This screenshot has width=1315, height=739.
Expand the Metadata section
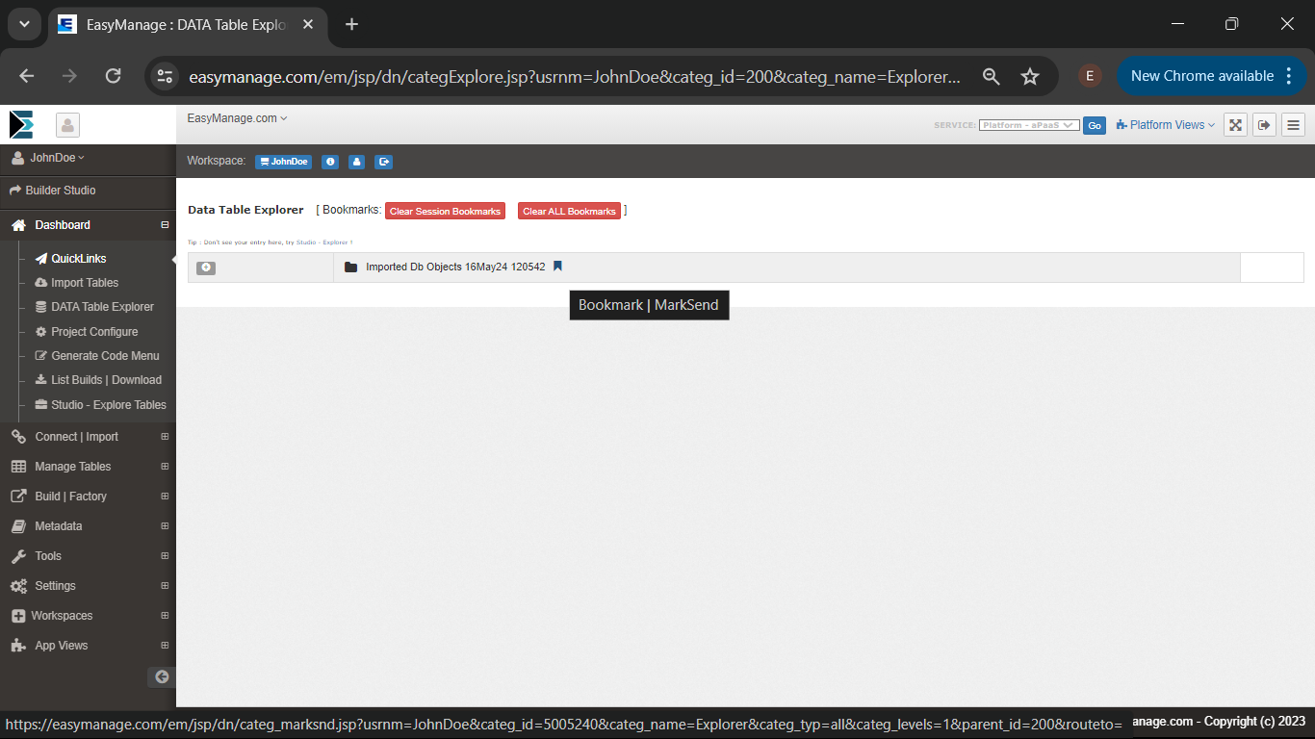pyautogui.click(x=165, y=526)
